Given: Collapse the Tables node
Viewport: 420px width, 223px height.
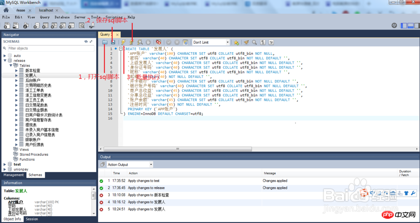Looking at the screenshot, I should pos(11,66).
